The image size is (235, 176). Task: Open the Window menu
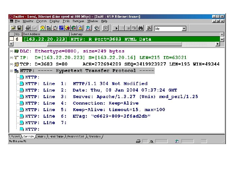point(93,21)
